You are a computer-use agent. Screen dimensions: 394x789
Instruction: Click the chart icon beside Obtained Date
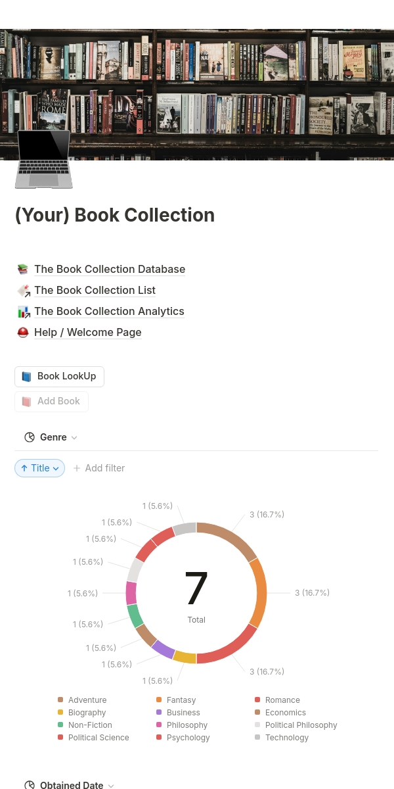point(30,785)
